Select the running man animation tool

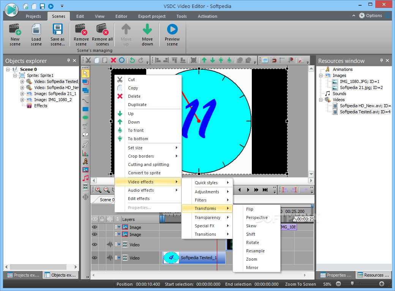click(85, 161)
